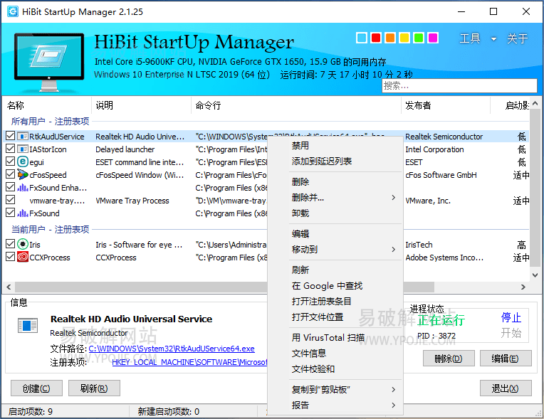Pick the magenta theme swatch

(433, 38)
